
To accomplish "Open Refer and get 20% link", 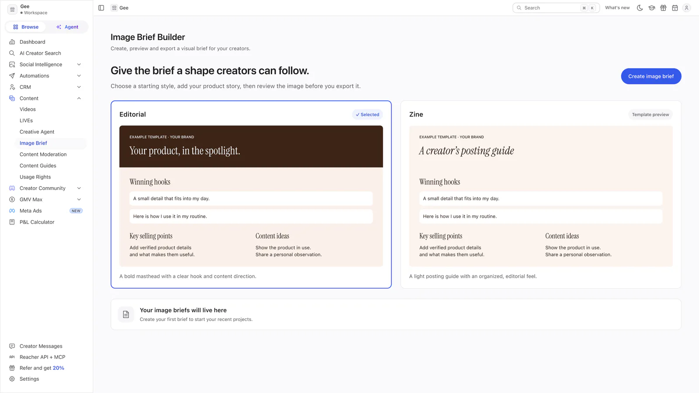I will tap(42, 368).
